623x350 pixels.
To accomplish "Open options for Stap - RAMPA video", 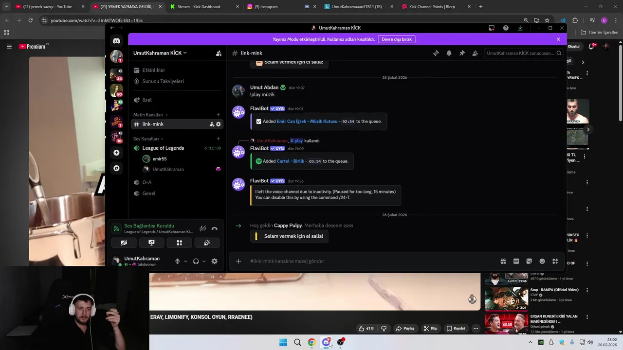I will 587,290.
